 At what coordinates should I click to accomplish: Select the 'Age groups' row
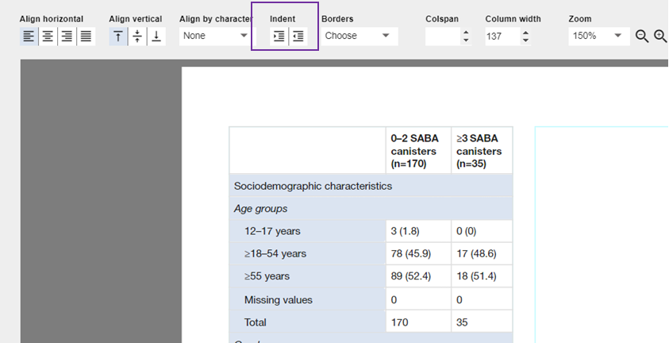point(371,209)
